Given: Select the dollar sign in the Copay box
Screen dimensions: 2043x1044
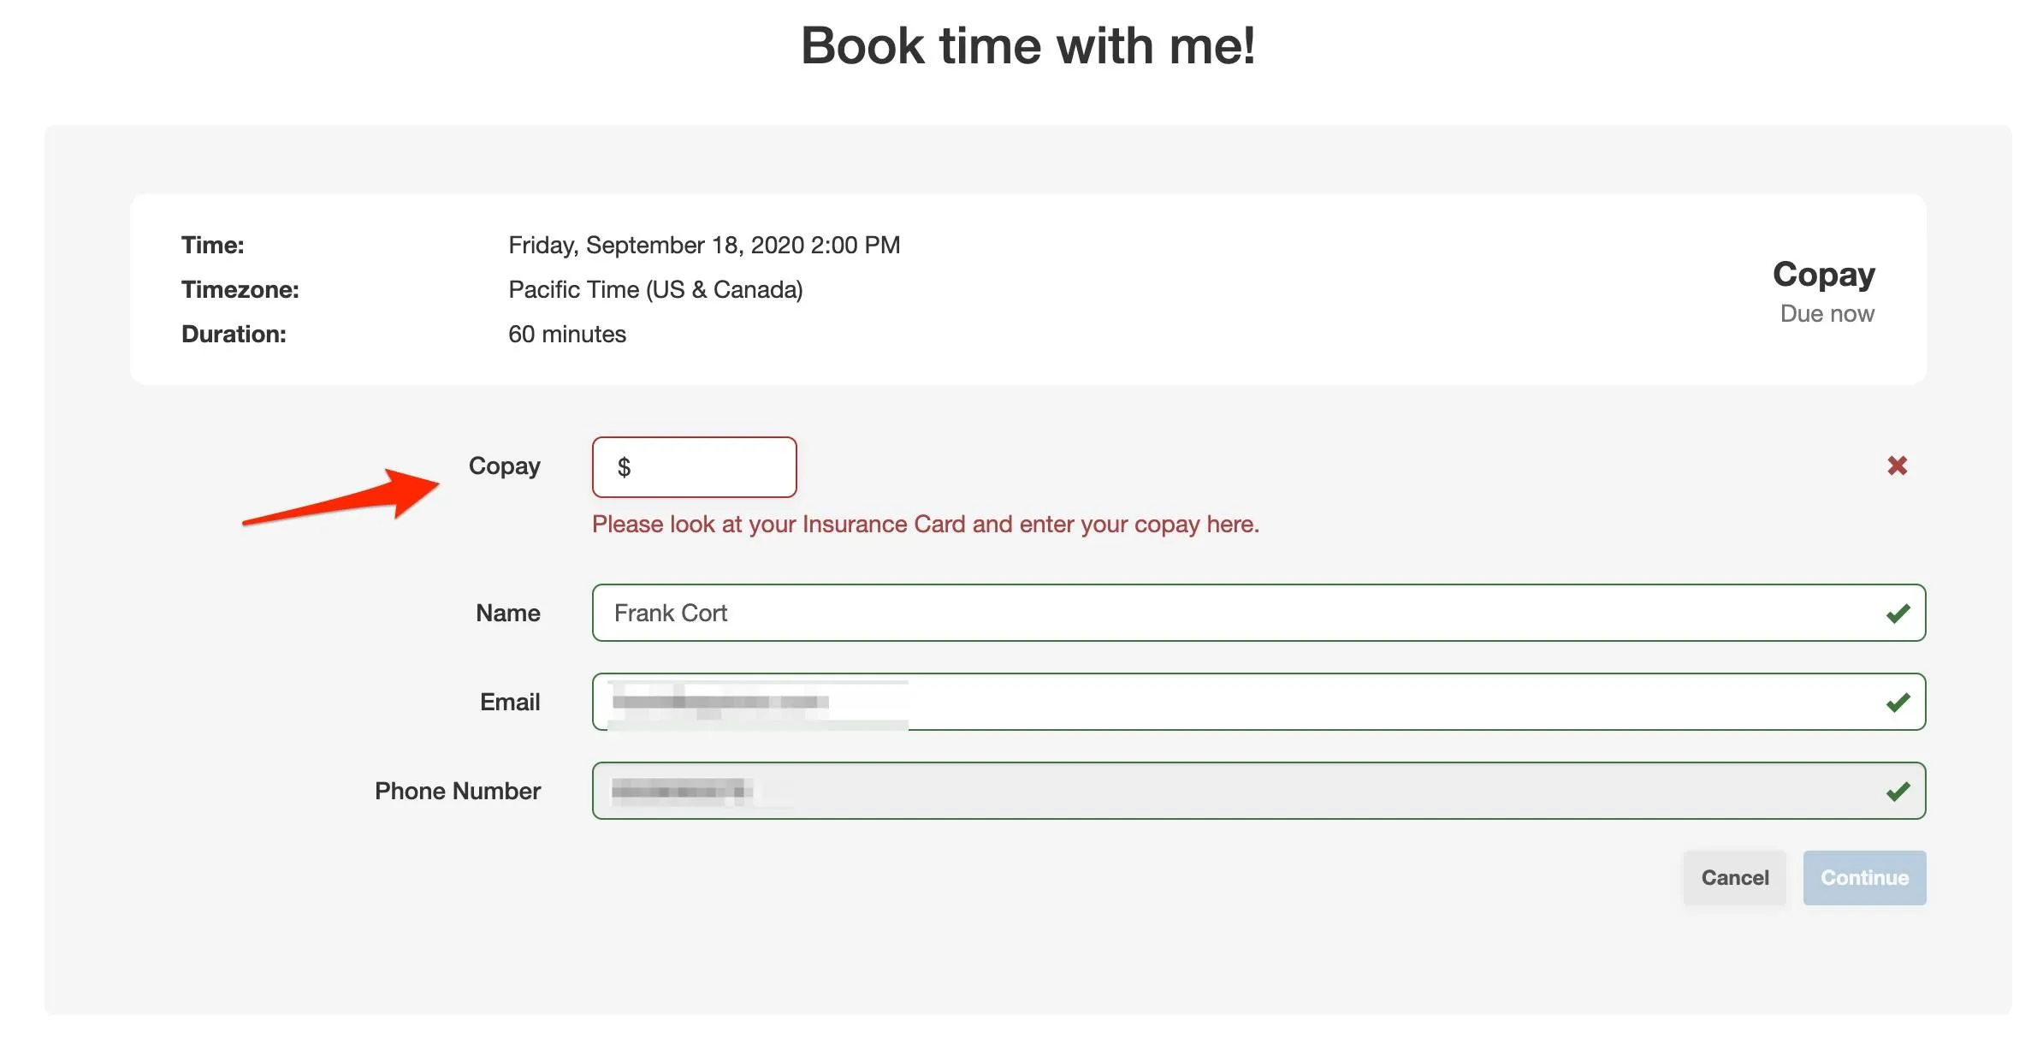Looking at the screenshot, I should (625, 467).
